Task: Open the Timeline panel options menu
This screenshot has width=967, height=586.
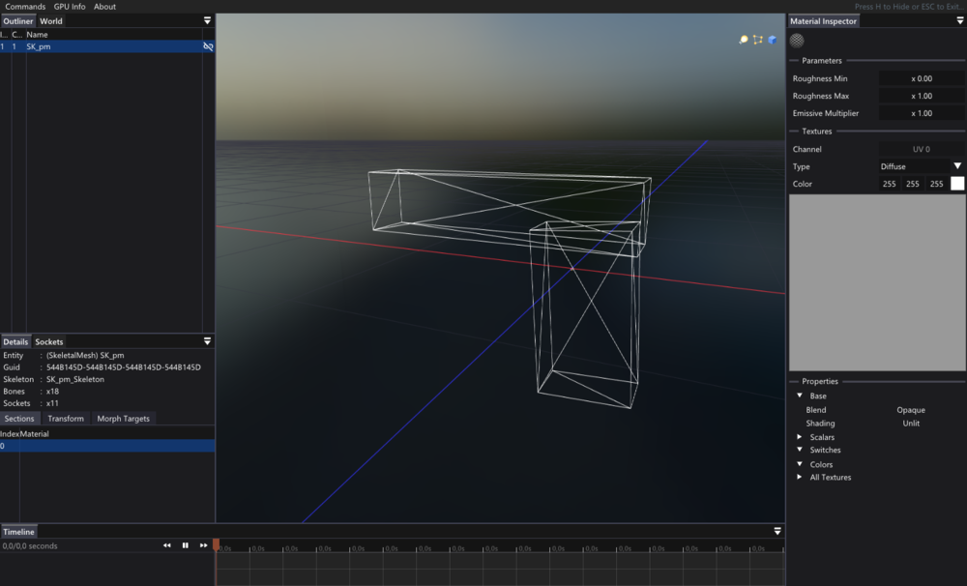Action: (777, 531)
